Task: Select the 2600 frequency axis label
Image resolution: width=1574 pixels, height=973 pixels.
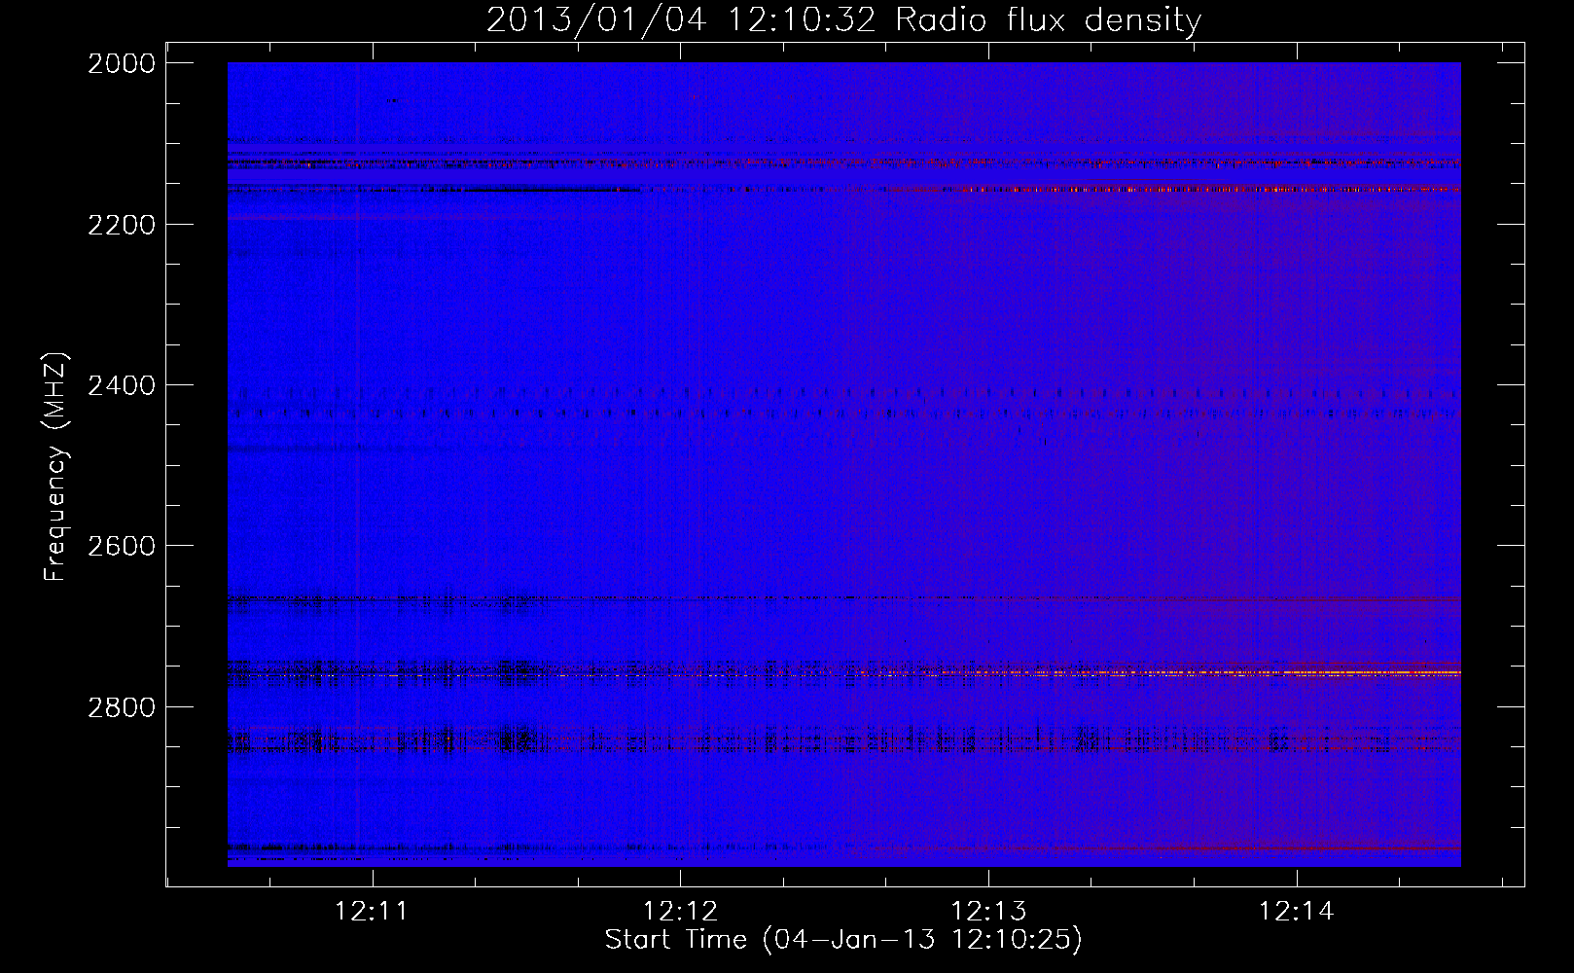Action: (122, 546)
